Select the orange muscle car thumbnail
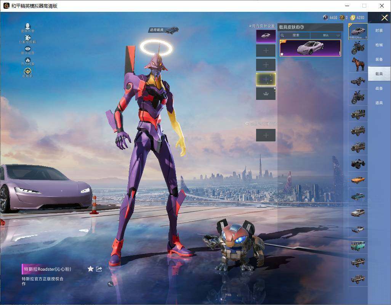 [358, 180]
